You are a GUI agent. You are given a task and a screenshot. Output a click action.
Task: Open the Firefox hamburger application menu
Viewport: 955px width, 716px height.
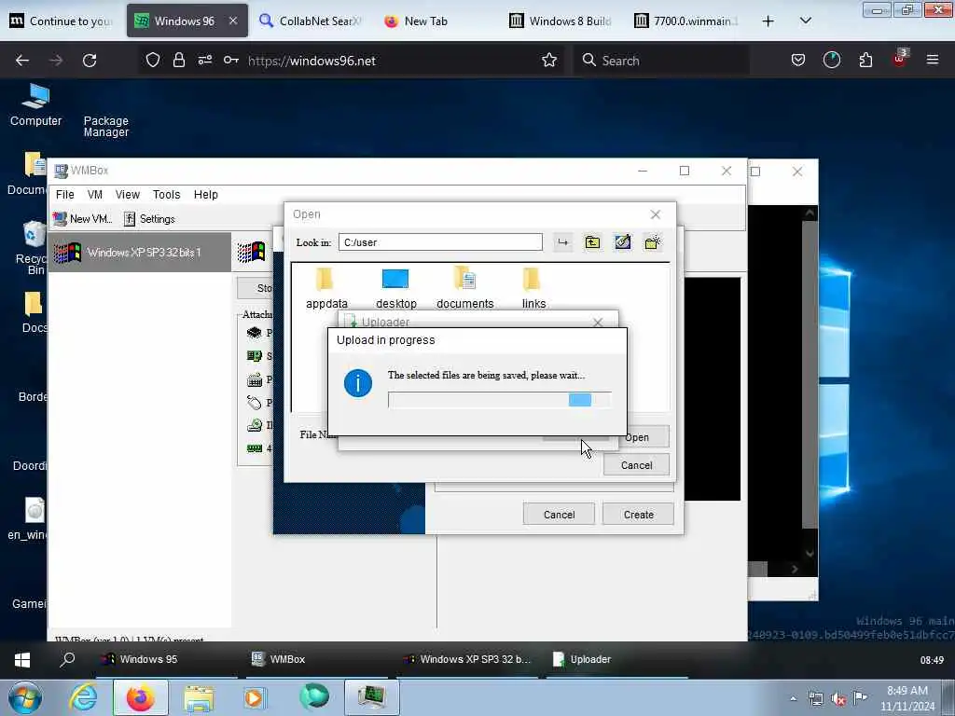point(933,61)
